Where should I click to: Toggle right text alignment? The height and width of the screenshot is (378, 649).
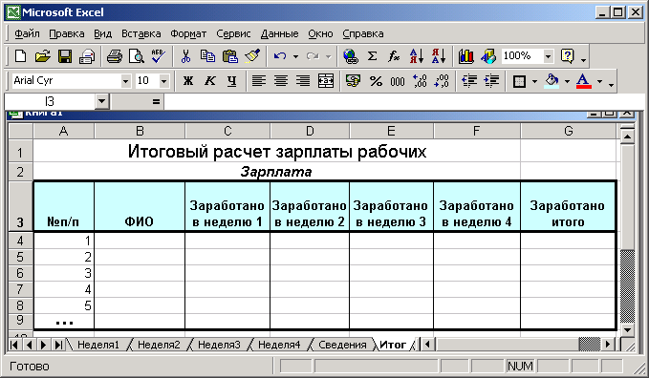pyautogui.click(x=303, y=80)
